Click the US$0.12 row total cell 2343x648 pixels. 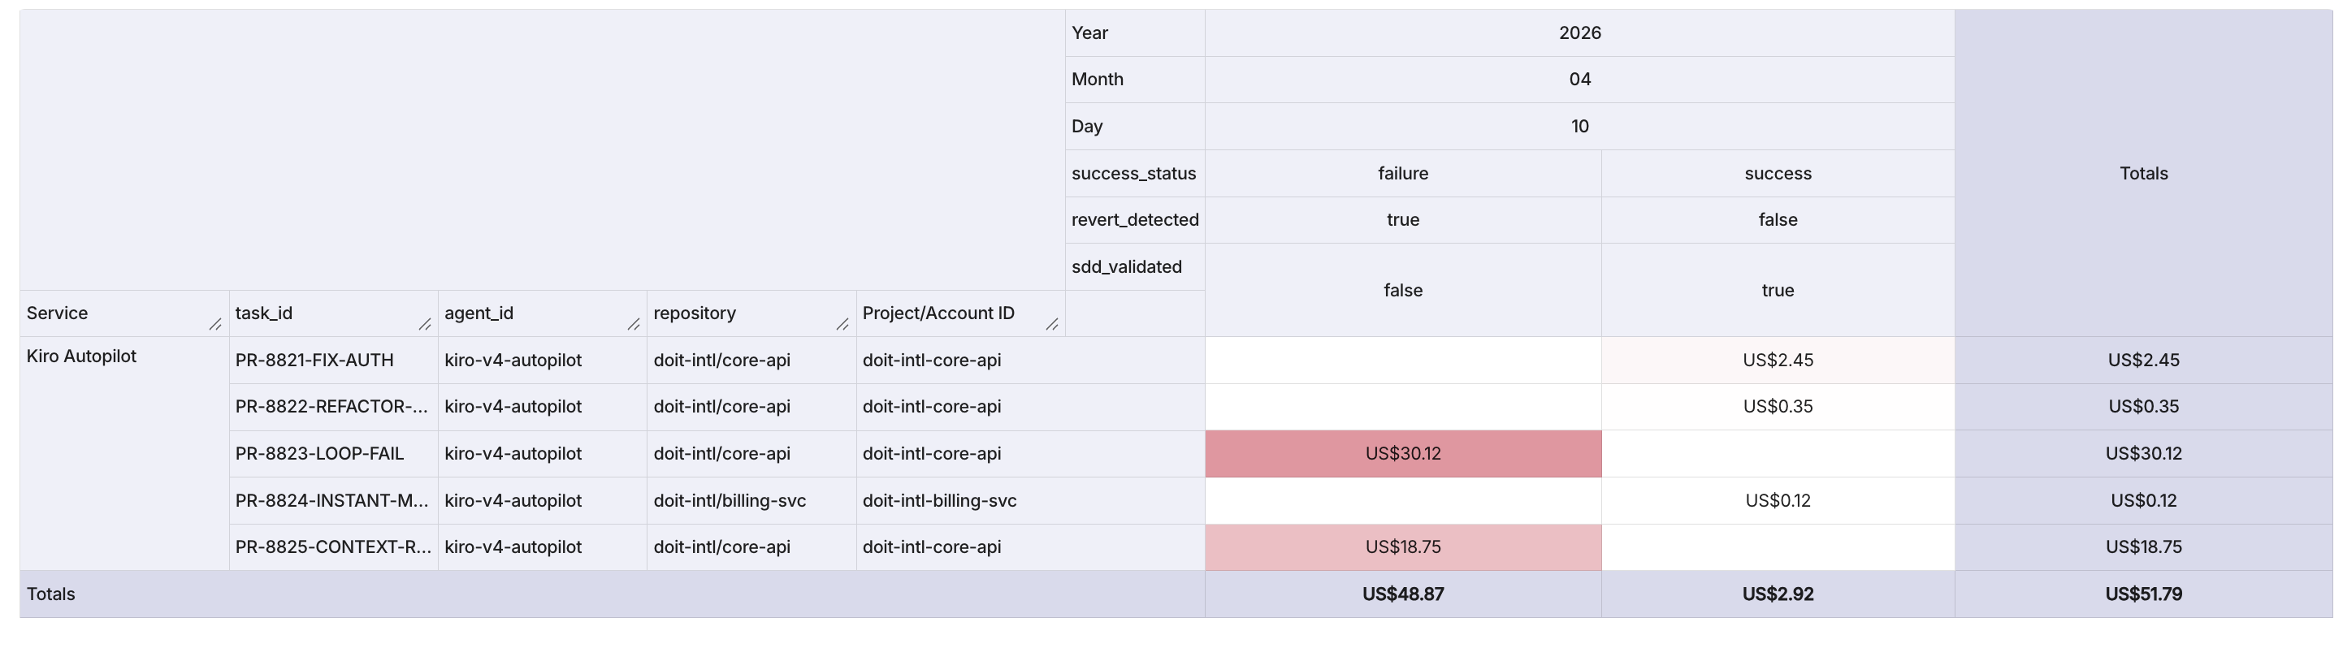(2144, 501)
